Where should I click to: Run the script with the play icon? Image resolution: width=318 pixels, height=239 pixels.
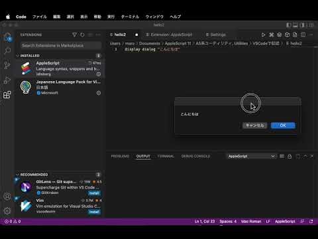(x=263, y=35)
